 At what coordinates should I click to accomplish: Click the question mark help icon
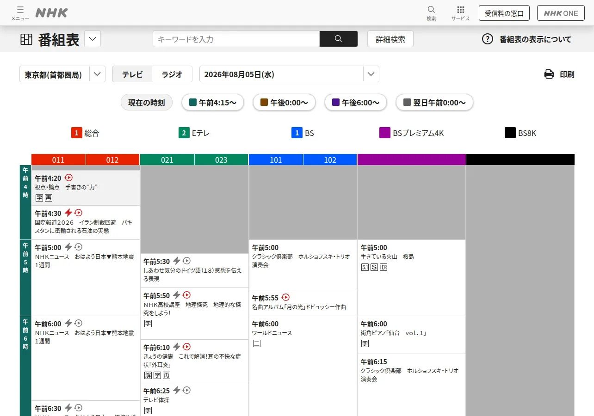point(488,39)
